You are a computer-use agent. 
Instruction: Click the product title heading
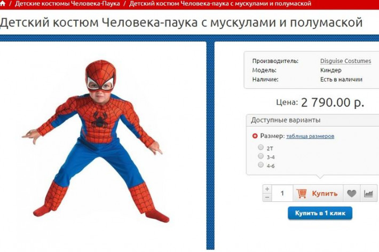[x=181, y=22]
